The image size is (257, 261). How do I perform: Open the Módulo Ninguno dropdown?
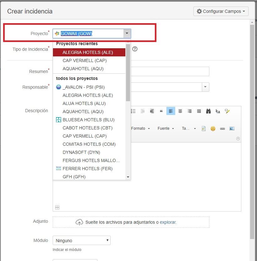click(x=81, y=240)
